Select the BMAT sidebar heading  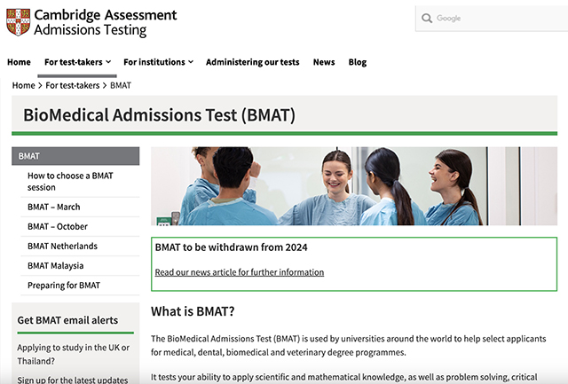(75, 156)
